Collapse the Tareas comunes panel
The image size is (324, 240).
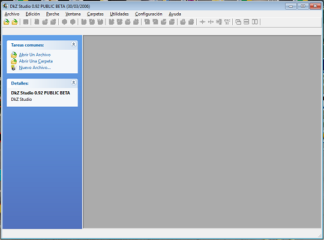(x=74, y=44)
